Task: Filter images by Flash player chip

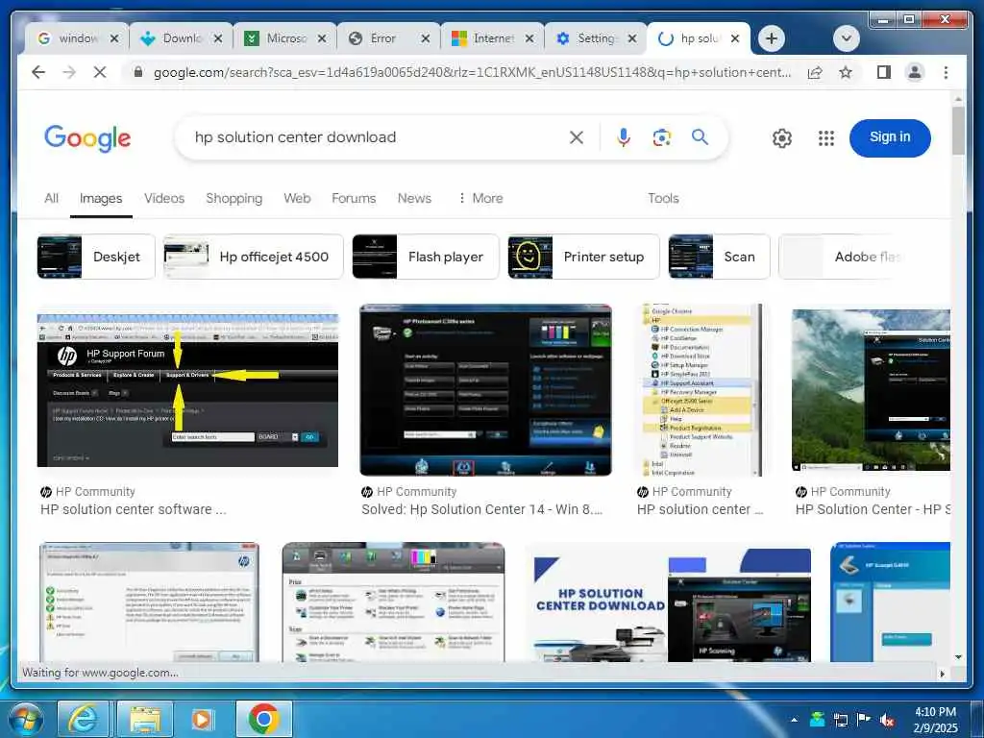Action: [x=426, y=257]
